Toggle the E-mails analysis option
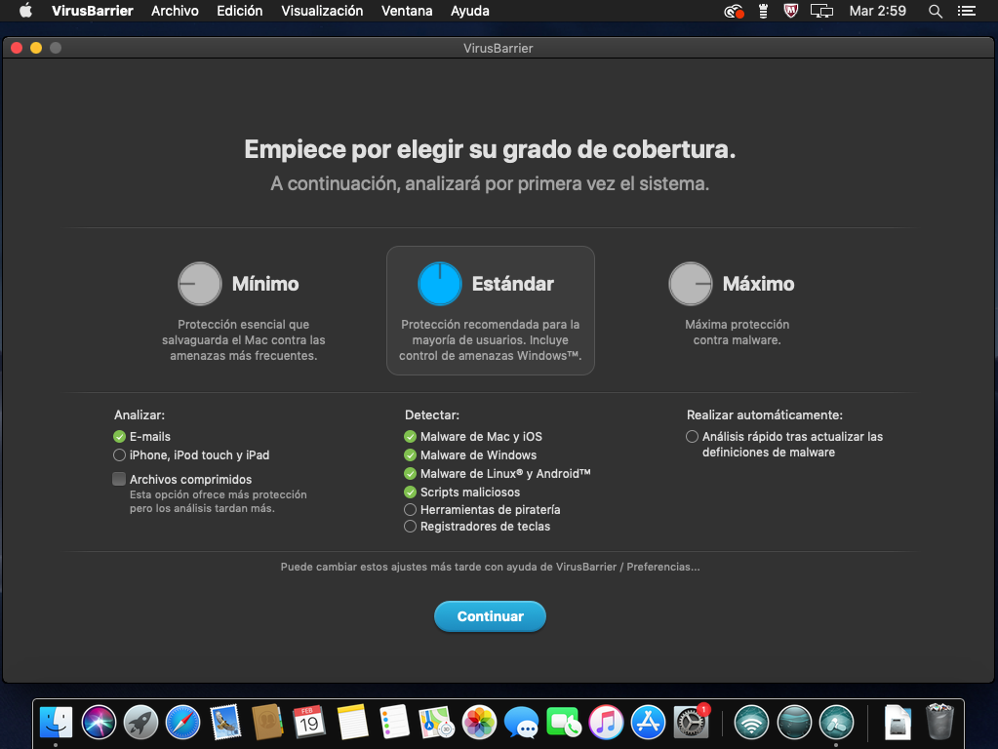Viewport: 998px width, 749px height. 119,437
